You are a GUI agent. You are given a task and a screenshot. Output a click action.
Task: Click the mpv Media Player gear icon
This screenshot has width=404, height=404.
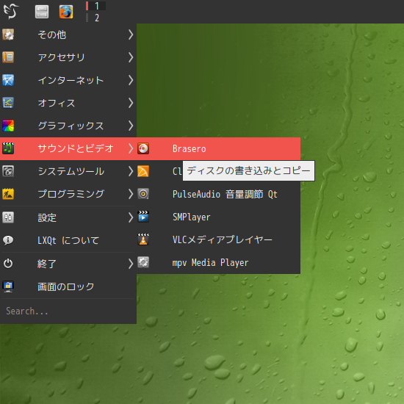point(143,262)
